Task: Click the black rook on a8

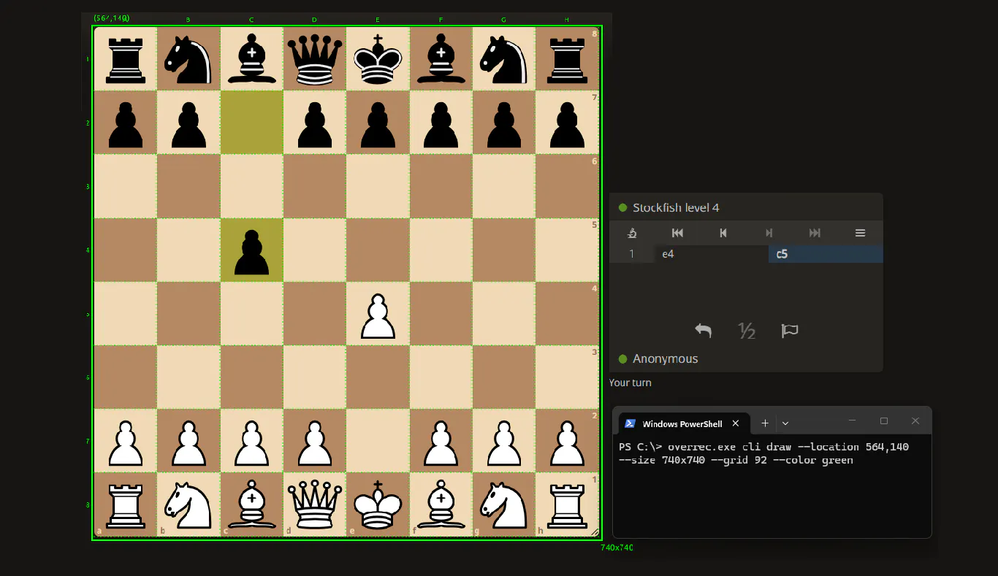Action: [126, 60]
